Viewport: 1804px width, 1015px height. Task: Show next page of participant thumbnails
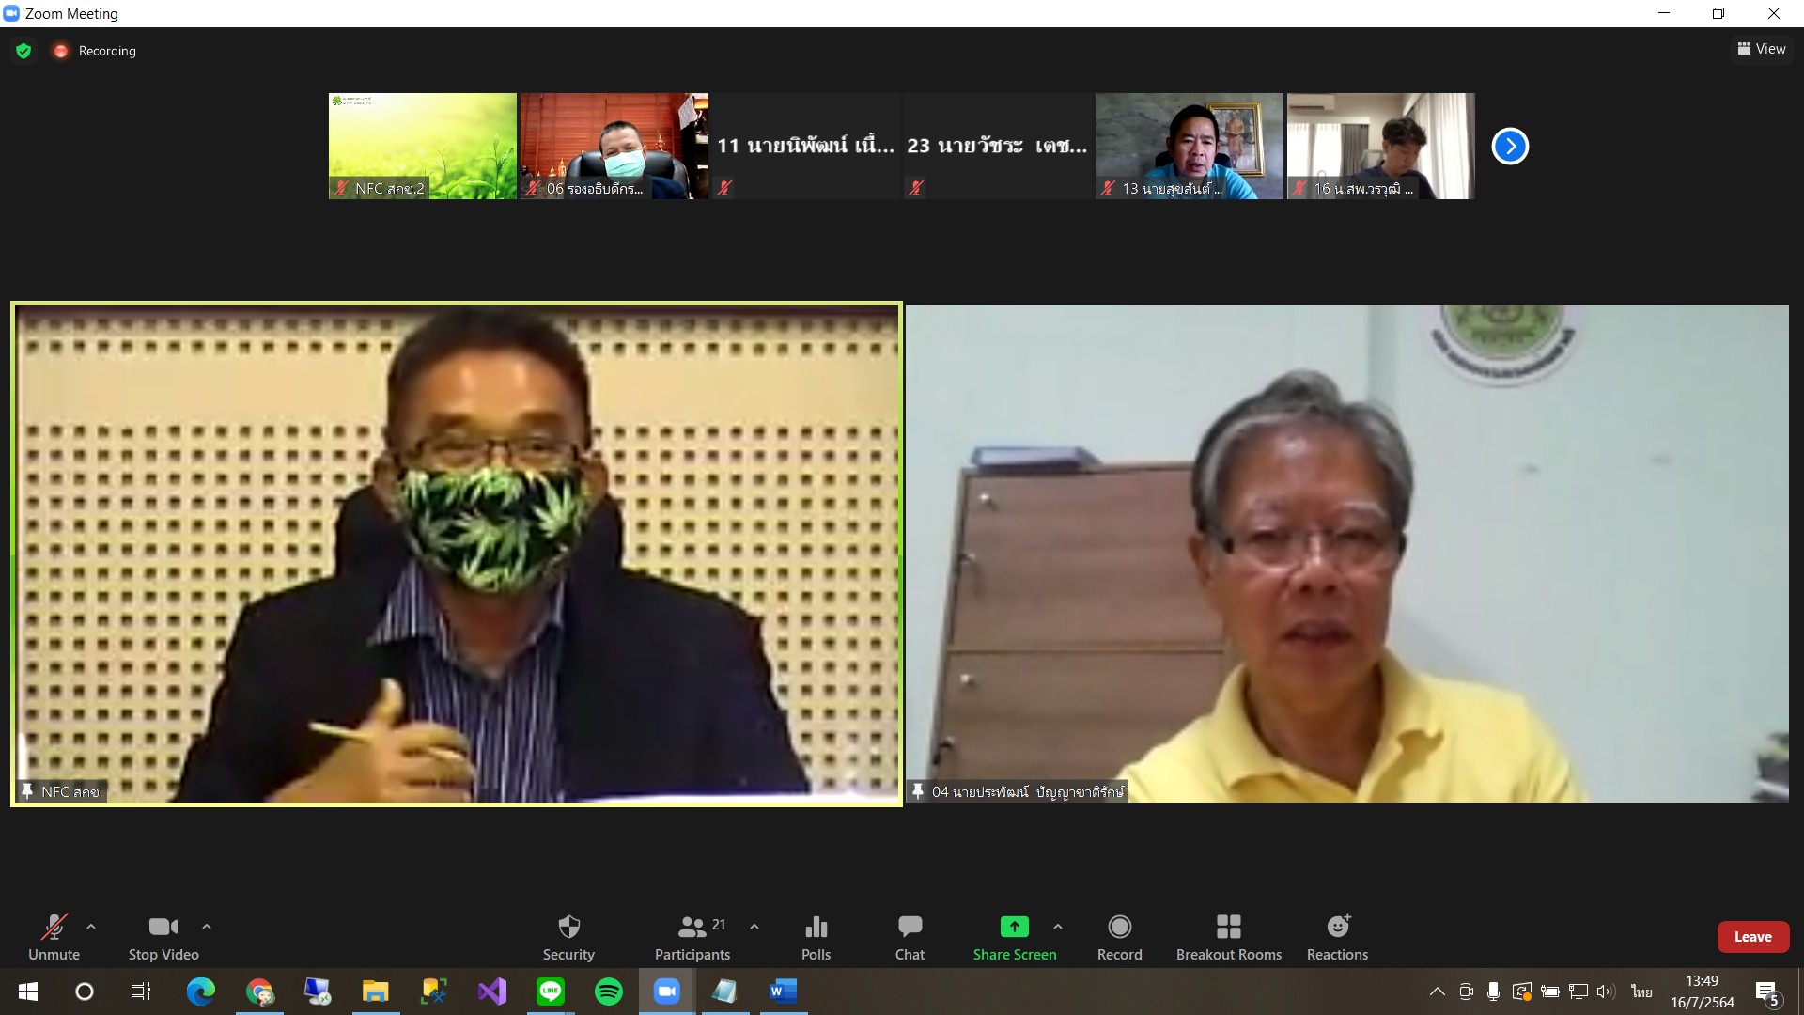pyautogui.click(x=1510, y=146)
